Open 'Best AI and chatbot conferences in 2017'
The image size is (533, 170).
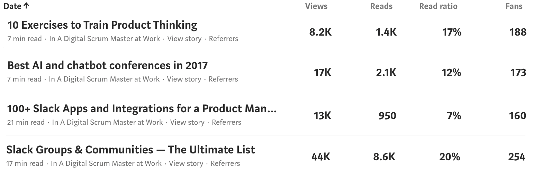point(107,65)
